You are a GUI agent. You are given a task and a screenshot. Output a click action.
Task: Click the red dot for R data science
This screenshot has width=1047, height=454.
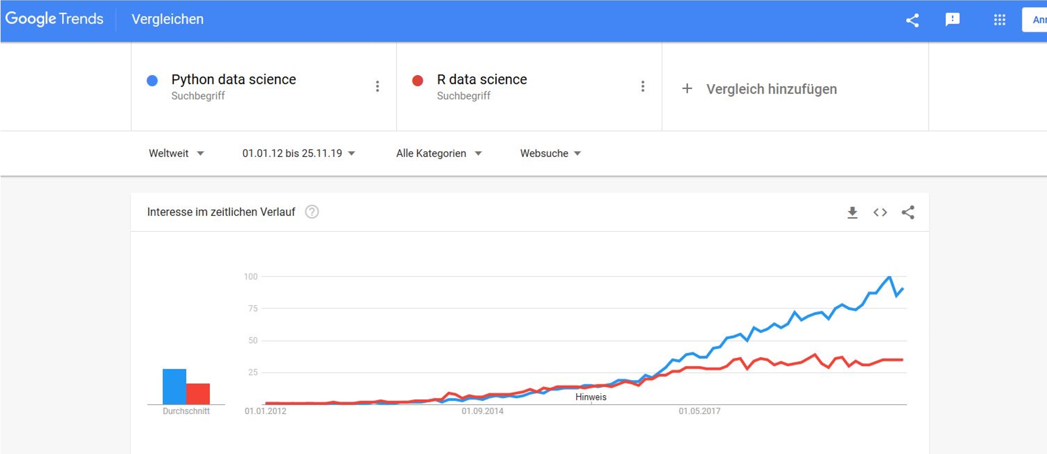[417, 80]
